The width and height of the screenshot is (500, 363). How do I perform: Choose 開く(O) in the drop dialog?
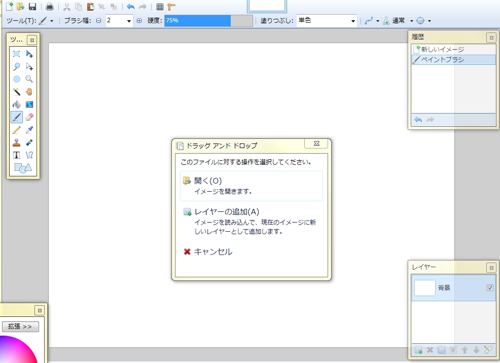(252, 186)
